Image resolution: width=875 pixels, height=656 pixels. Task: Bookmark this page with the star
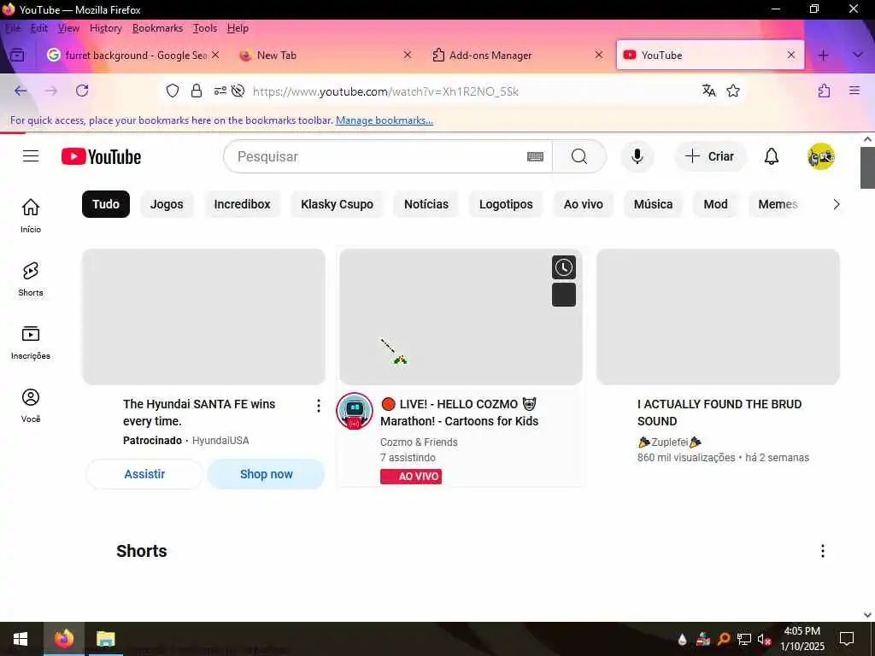[733, 91]
